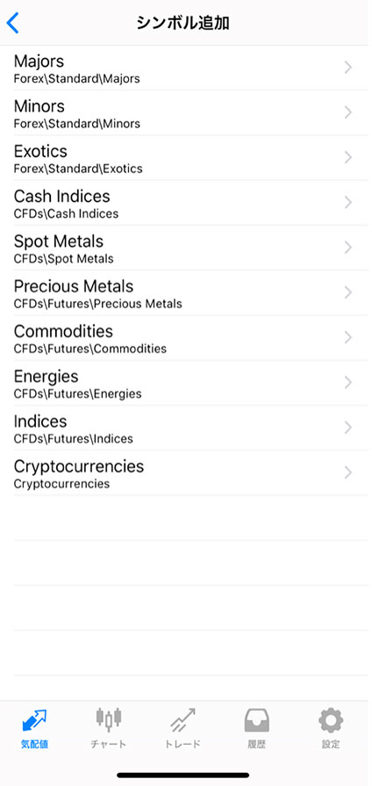
Task: Expand the Cash Indices chevron arrow
Action: pyautogui.click(x=348, y=203)
